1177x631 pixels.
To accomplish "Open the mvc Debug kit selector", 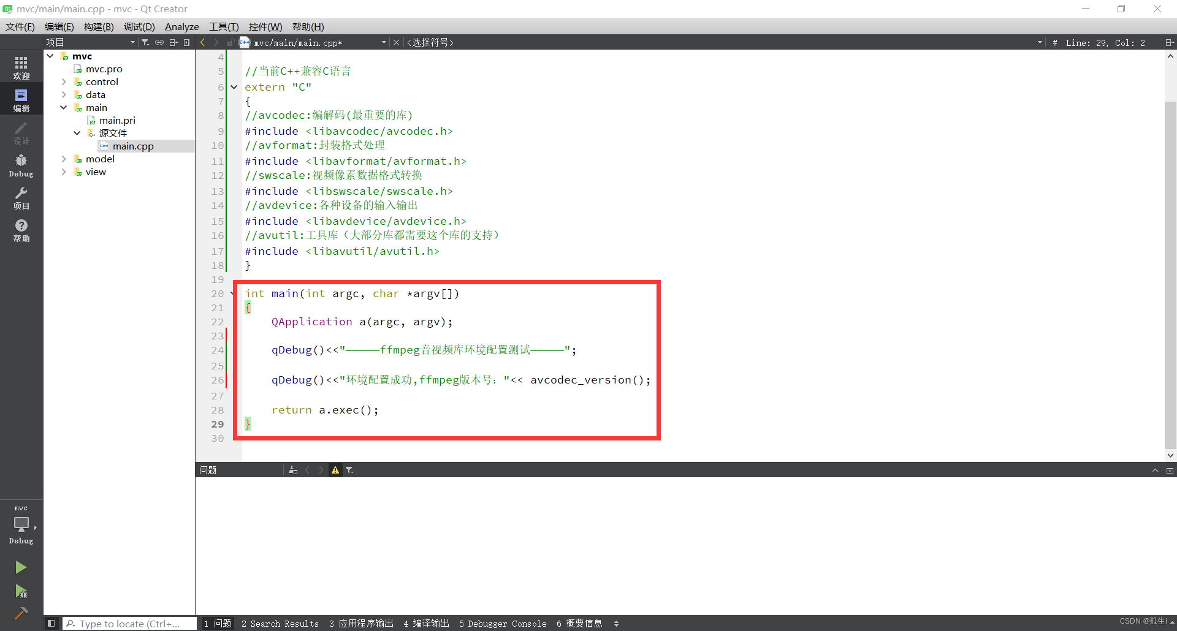I will click(x=21, y=526).
